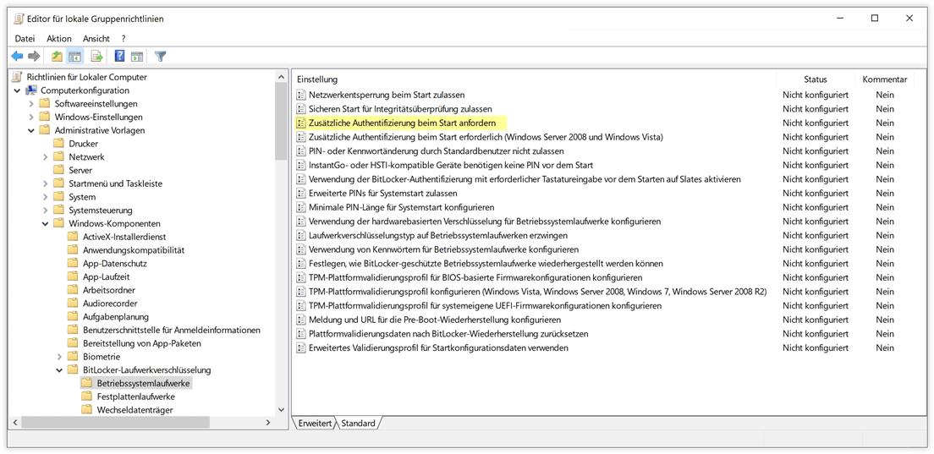Click tree pane scroll-down arrow

tap(281, 410)
